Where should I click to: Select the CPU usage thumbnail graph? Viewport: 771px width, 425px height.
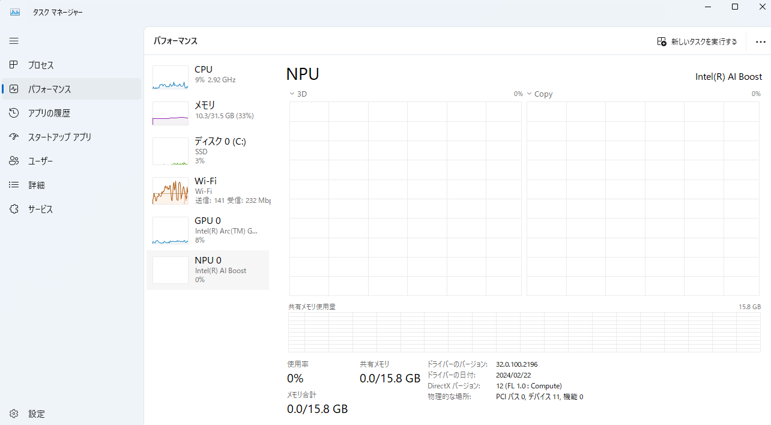click(x=171, y=77)
